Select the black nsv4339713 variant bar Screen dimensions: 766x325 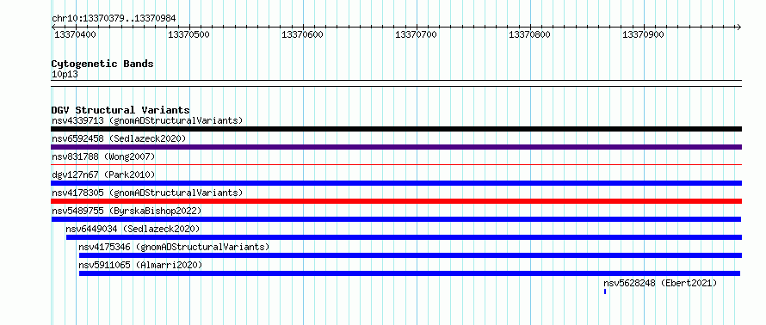pos(396,129)
